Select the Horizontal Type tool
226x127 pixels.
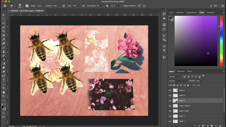[x=4, y=80]
